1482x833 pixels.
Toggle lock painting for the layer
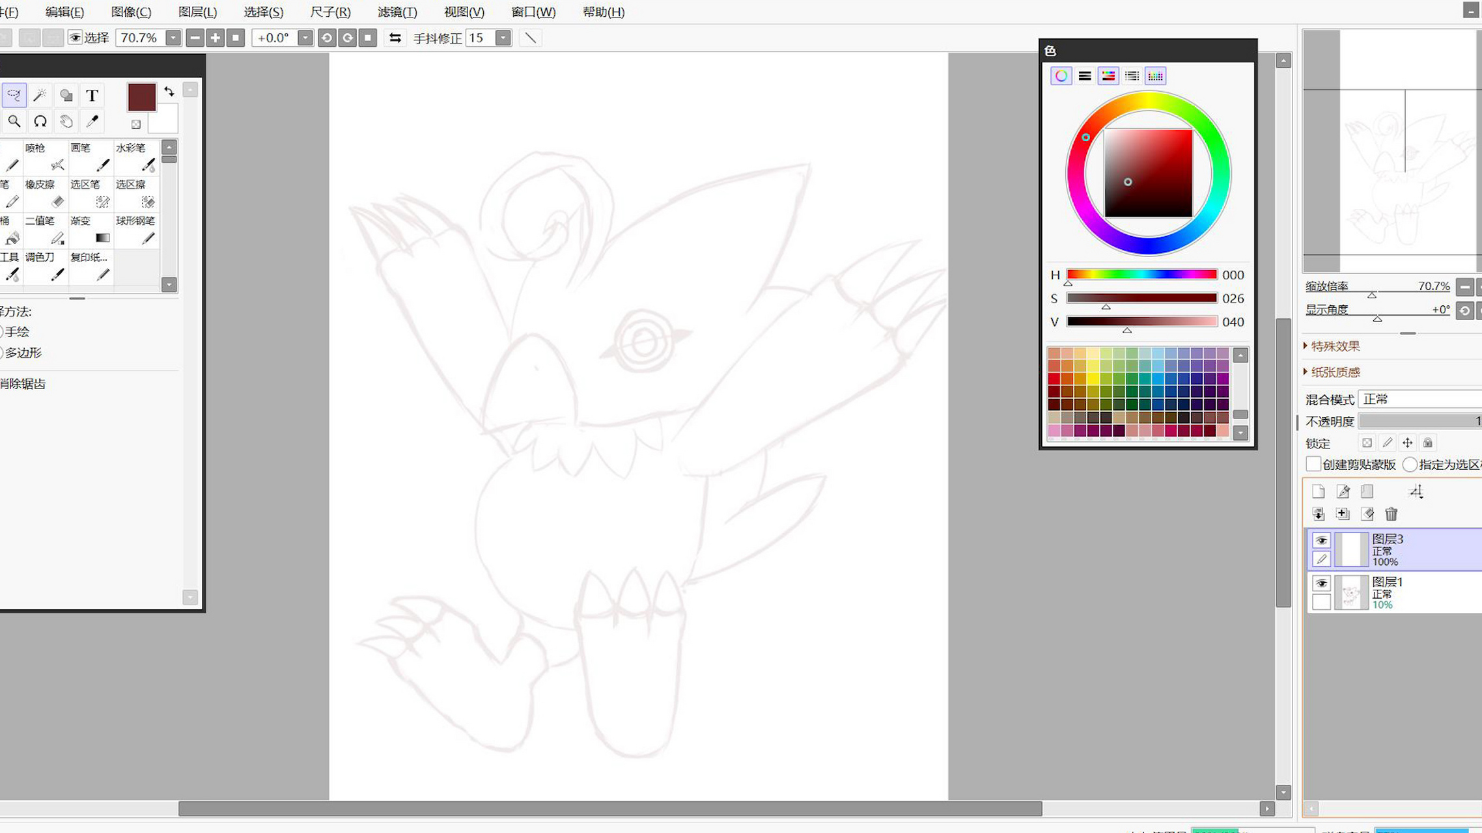tap(1387, 443)
